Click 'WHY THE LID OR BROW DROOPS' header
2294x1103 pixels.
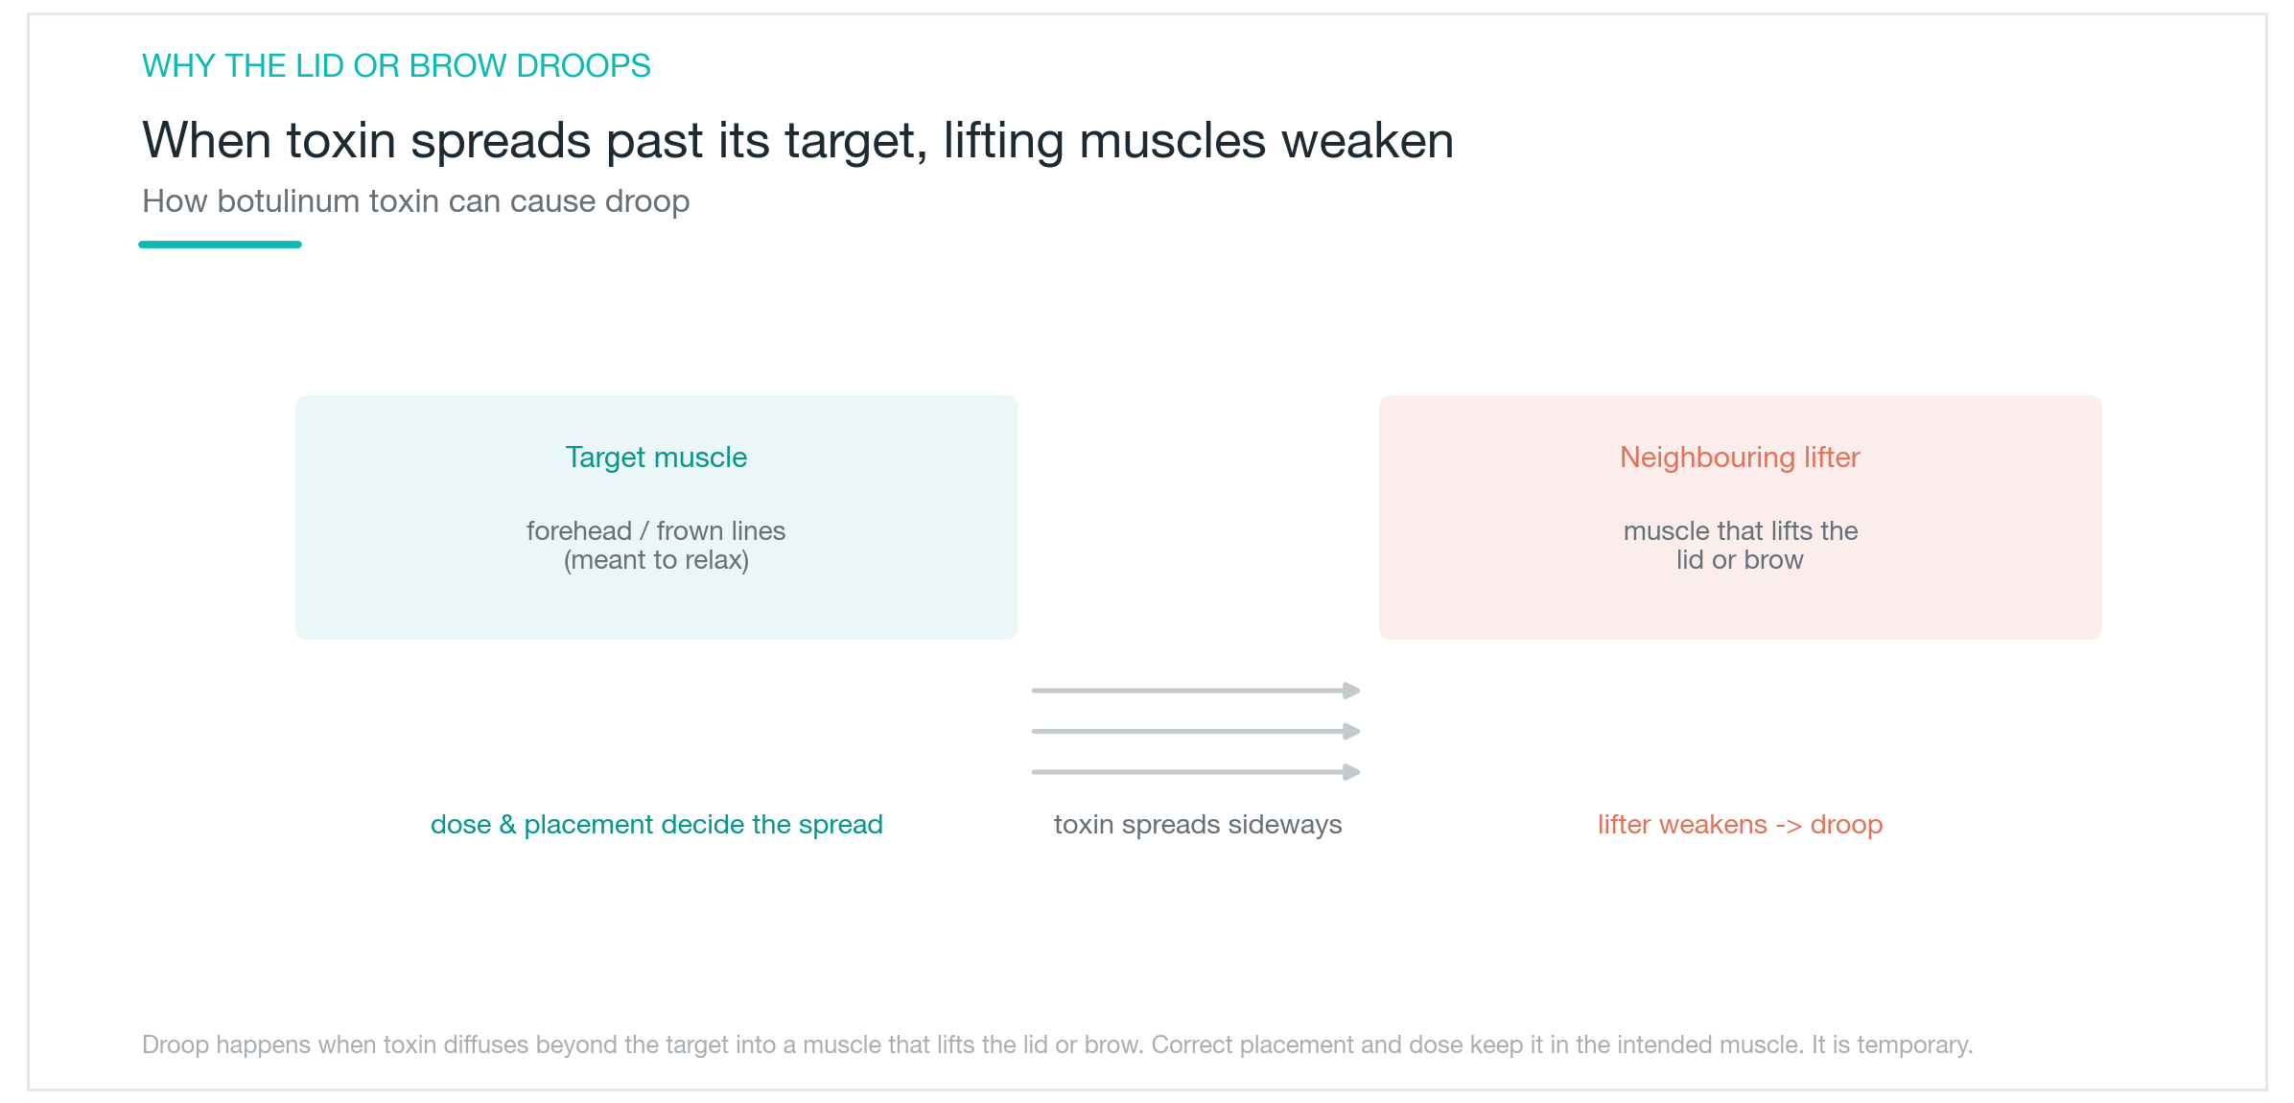tap(396, 66)
